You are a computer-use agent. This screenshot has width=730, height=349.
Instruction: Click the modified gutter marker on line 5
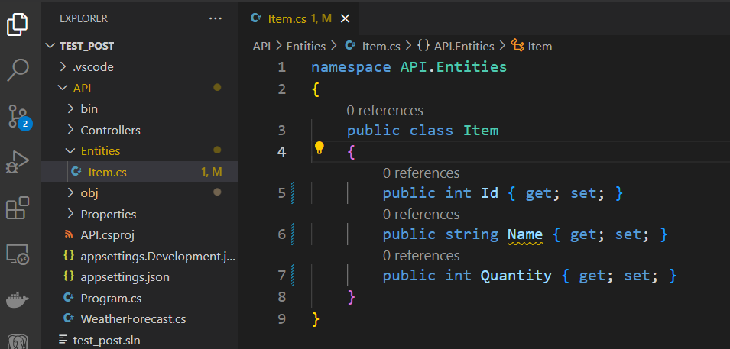(x=294, y=192)
